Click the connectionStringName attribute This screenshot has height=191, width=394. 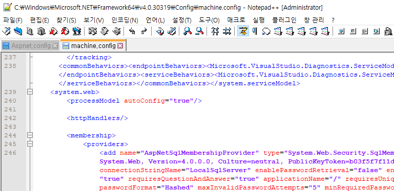[140, 170]
